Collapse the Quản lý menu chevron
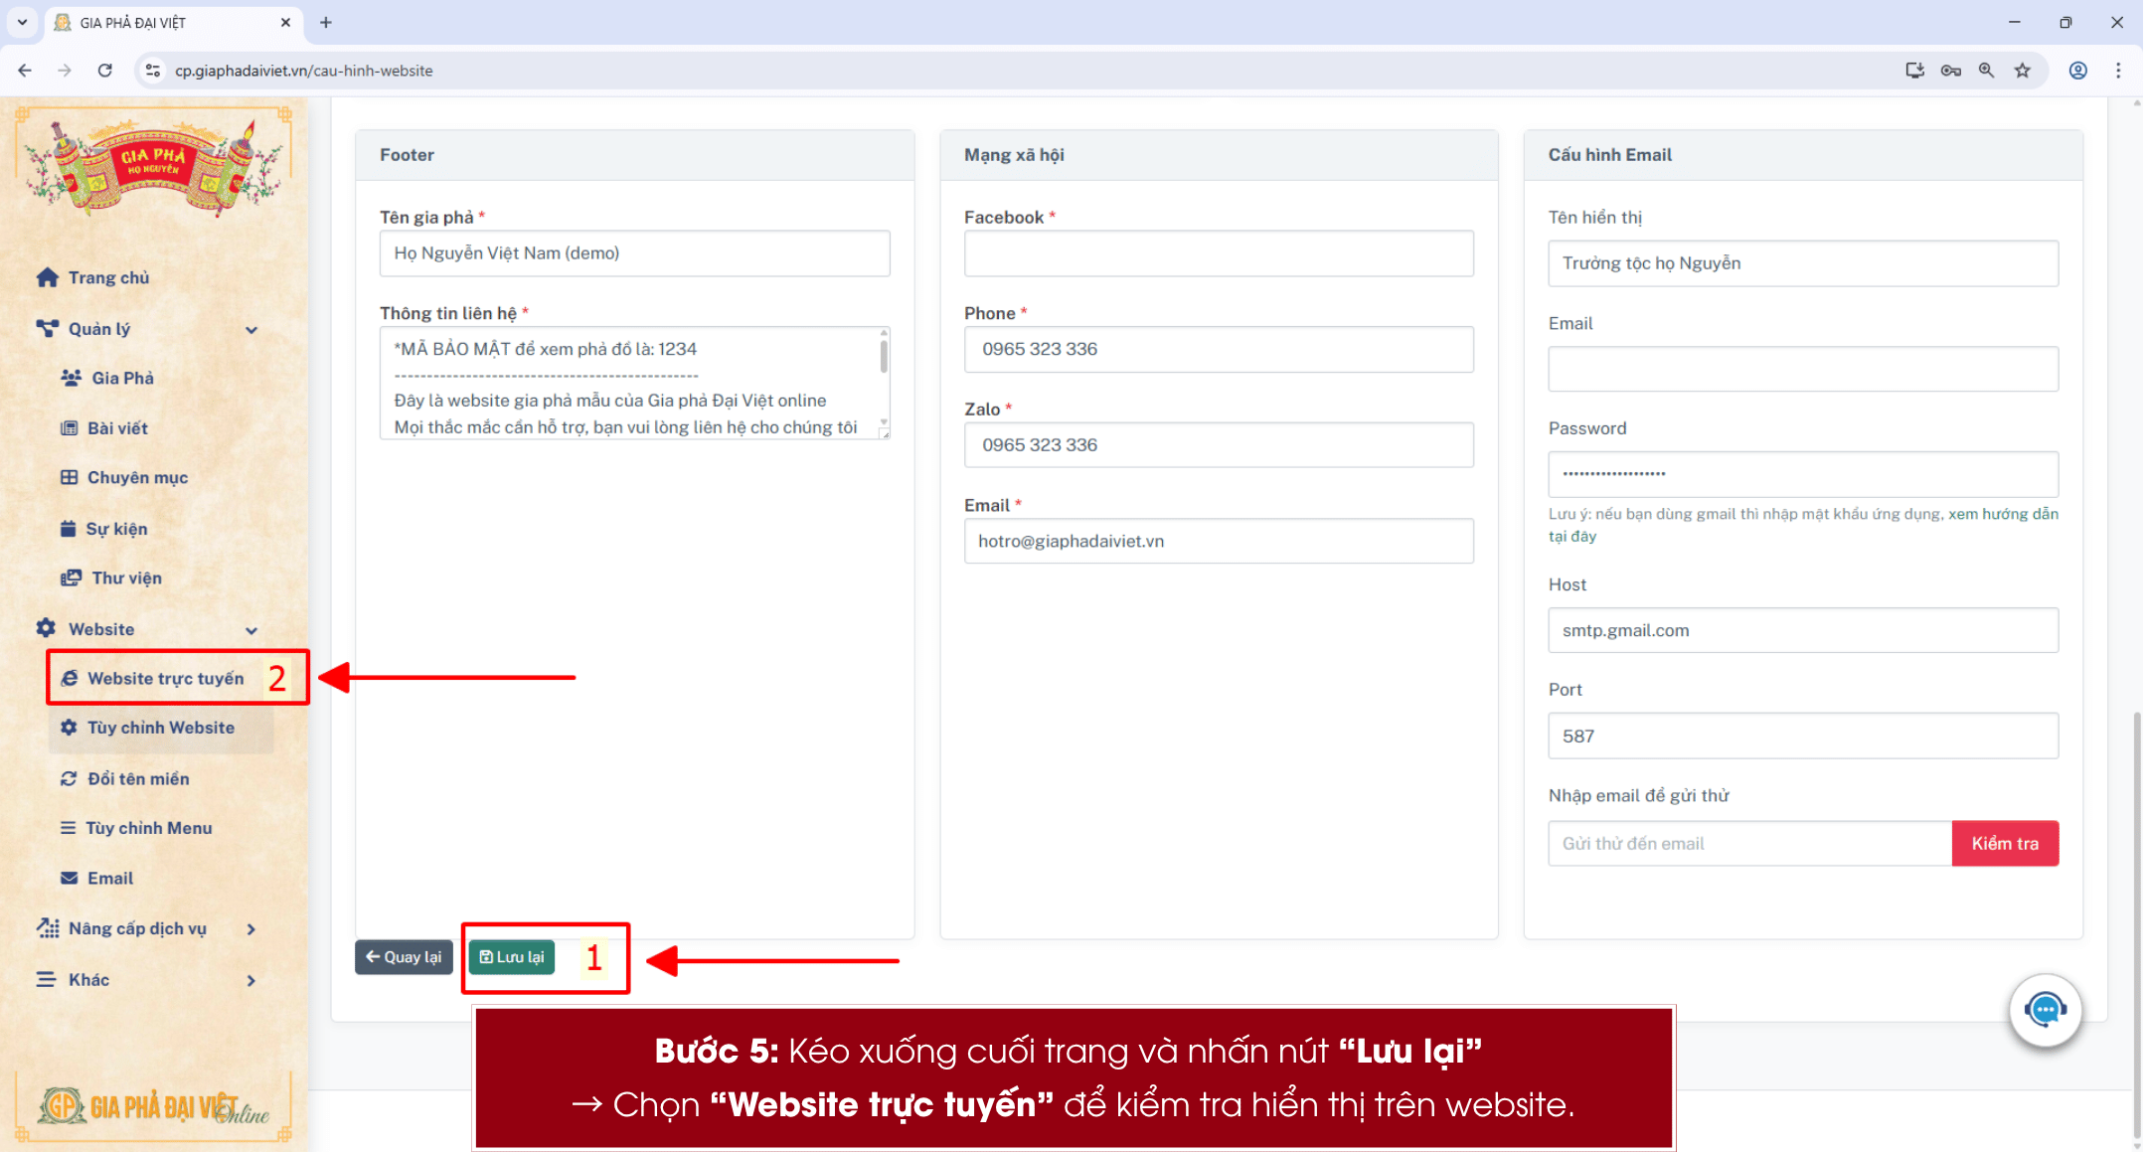The image size is (2147, 1152). click(251, 330)
